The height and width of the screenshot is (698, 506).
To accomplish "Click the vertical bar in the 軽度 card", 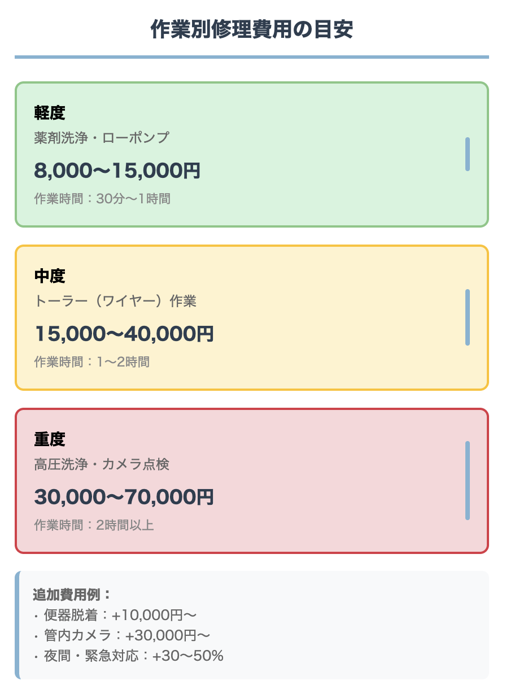I will 468,154.
